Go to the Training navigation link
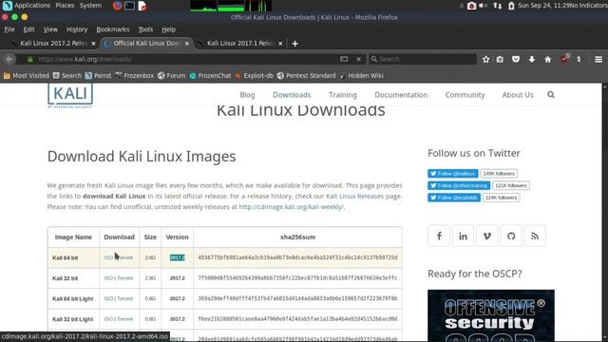Viewport: 608px width, 342px height. click(342, 95)
